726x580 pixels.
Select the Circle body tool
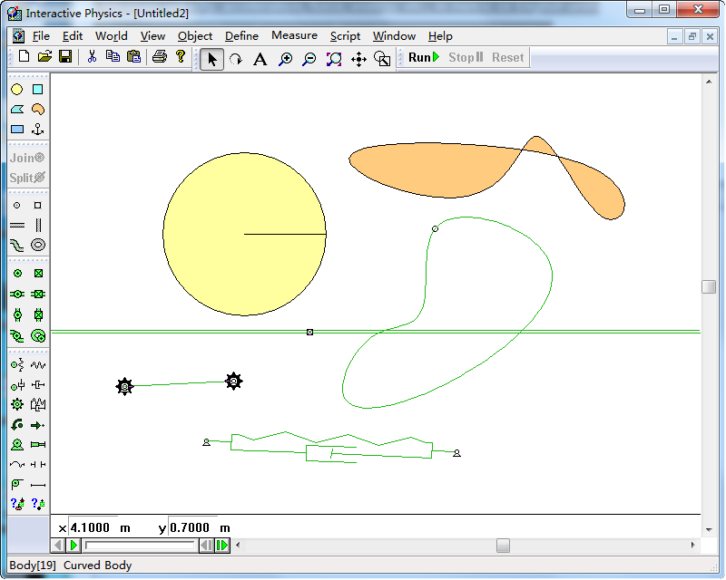click(17, 90)
